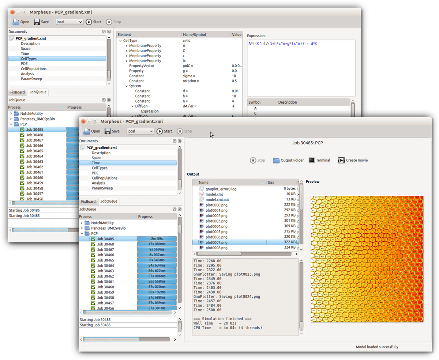Select CellPopulations in front Documents tree
The image size is (439, 360).
coord(104,178)
